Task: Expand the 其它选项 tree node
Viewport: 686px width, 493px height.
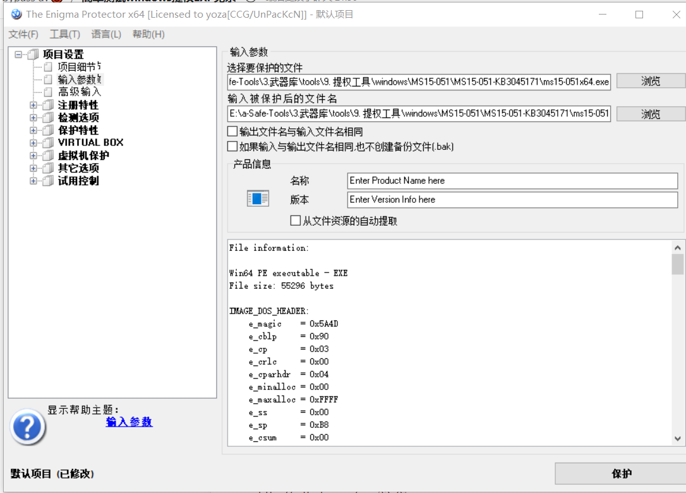Action: click(x=33, y=168)
